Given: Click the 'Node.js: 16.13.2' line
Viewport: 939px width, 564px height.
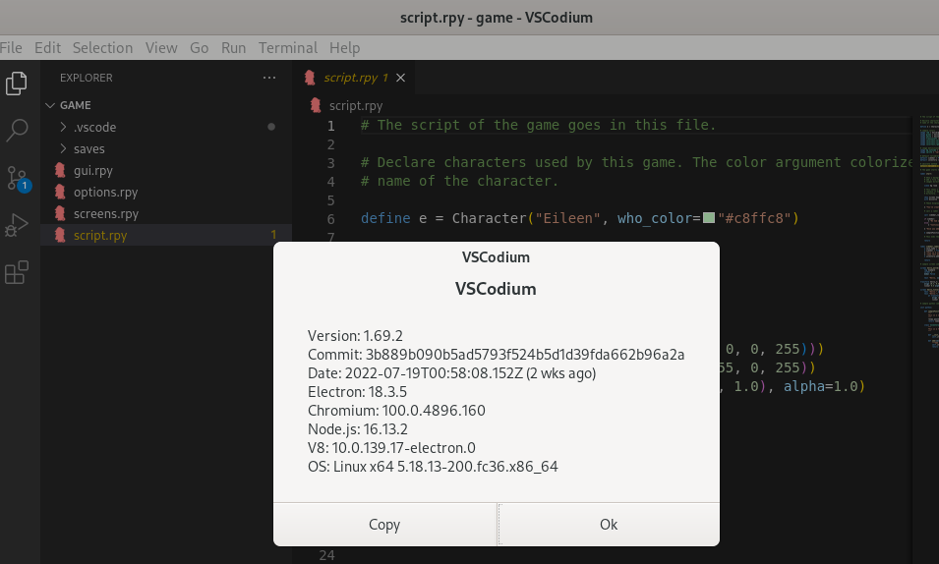Looking at the screenshot, I should coord(358,429).
